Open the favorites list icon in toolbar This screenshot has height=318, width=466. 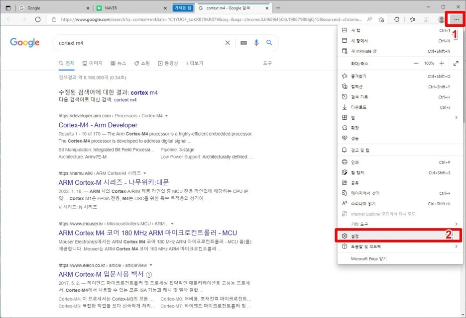tap(413, 19)
